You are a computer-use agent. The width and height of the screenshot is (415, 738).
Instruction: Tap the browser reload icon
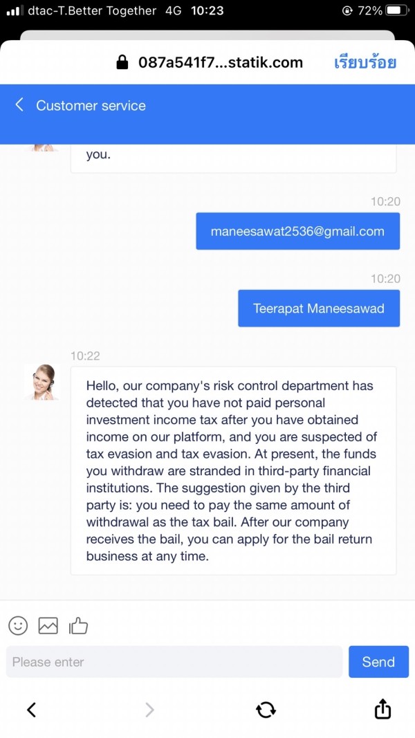click(x=266, y=709)
